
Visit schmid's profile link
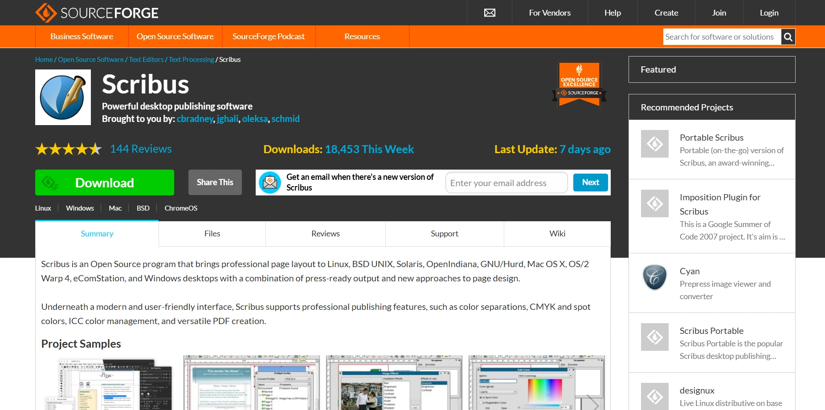point(286,119)
